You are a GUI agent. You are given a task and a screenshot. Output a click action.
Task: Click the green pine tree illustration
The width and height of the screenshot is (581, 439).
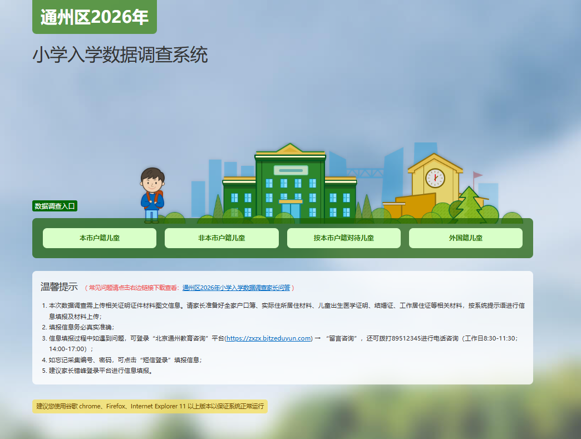[x=469, y=204]
